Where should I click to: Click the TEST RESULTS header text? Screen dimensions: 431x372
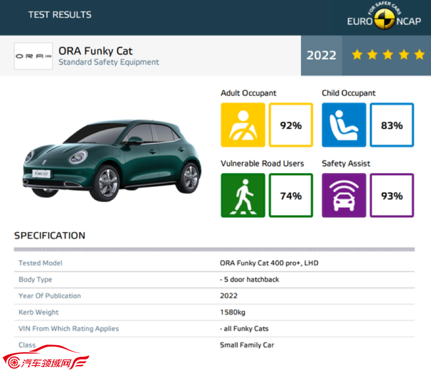60,14
